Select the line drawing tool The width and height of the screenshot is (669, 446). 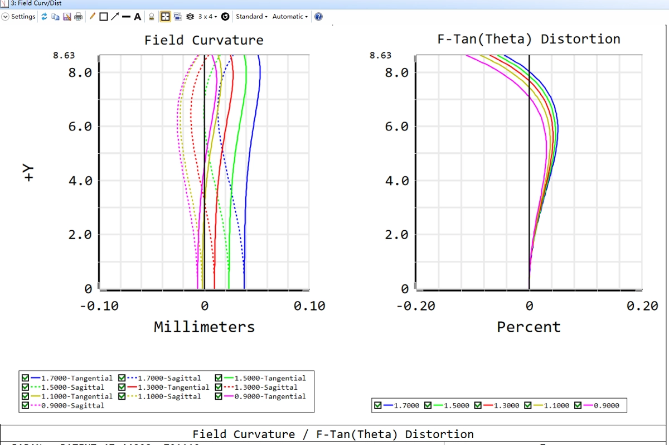(126, 17)
